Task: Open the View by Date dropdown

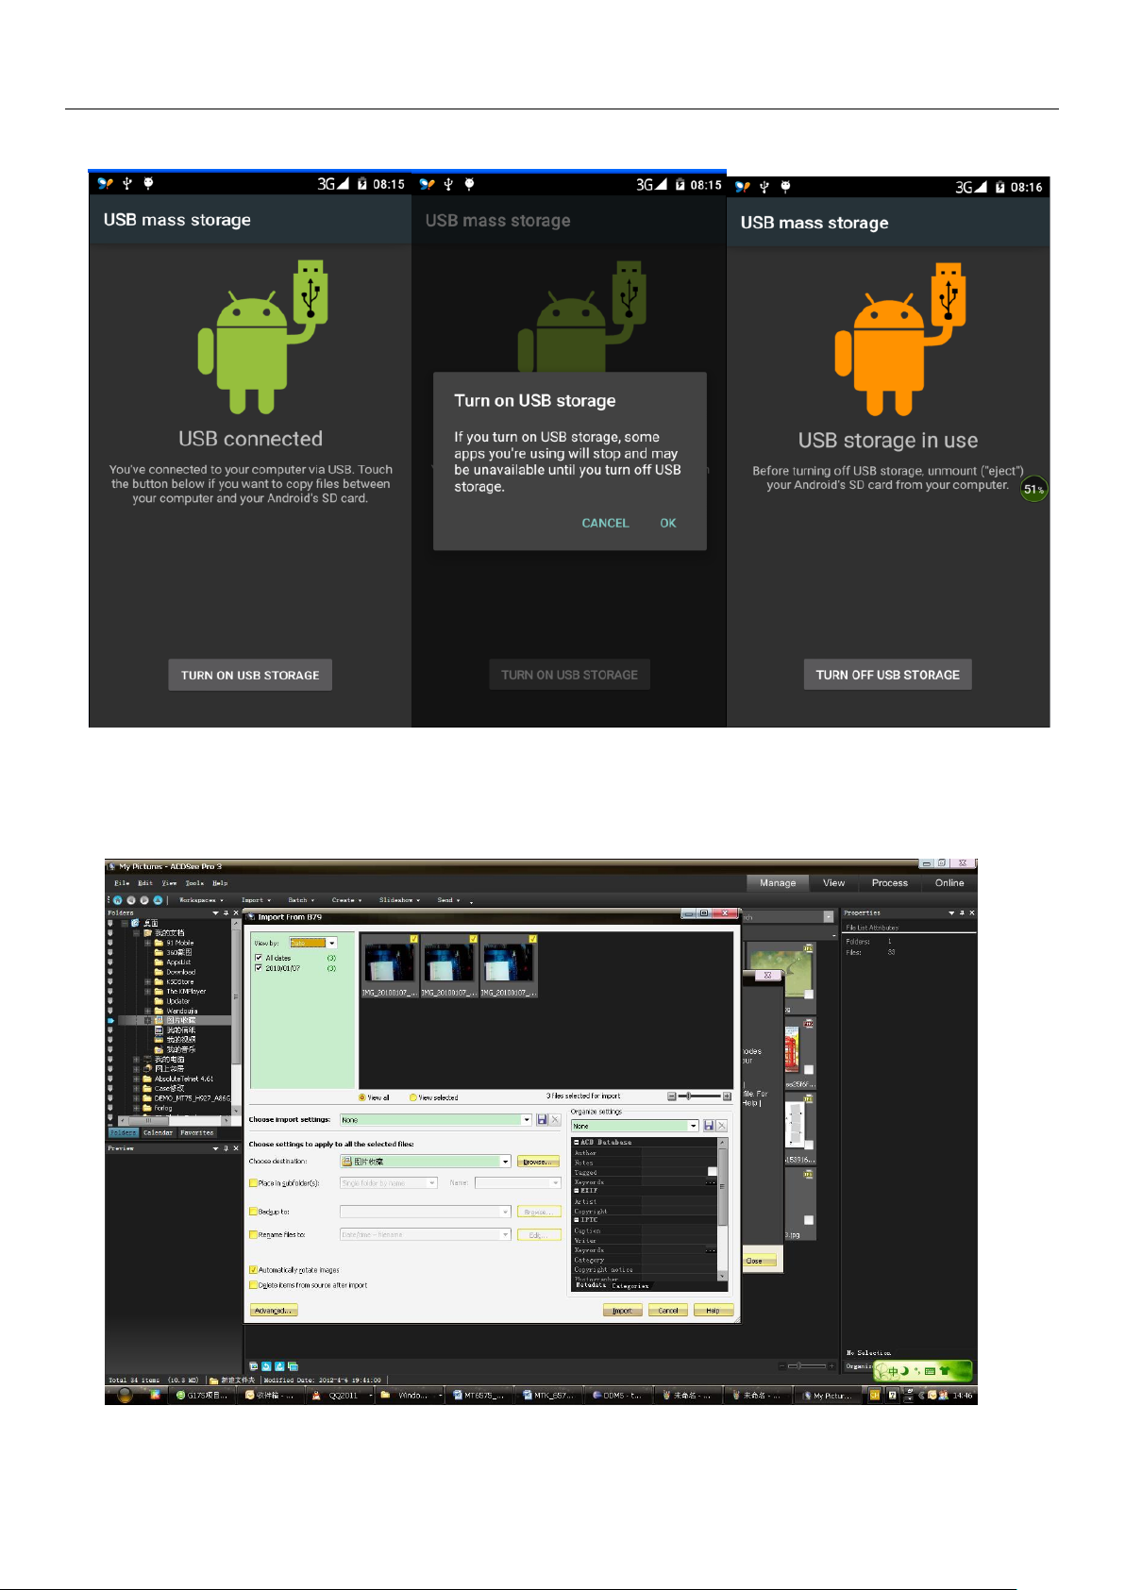Action: pos(332,943)
